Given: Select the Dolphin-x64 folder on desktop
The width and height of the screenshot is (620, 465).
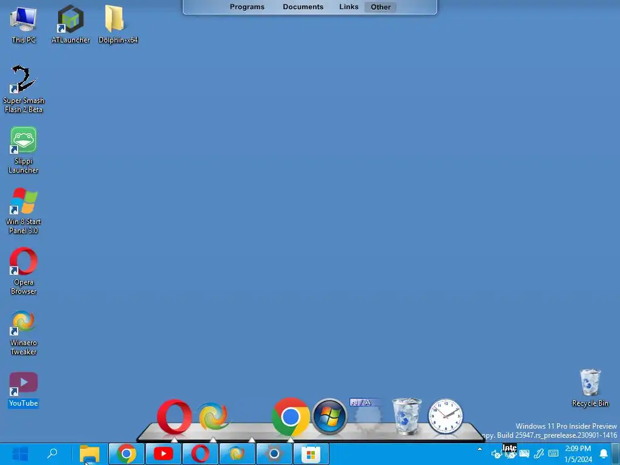Looking at the screenshot, I should pyautogui.click(x=118, y=24).
